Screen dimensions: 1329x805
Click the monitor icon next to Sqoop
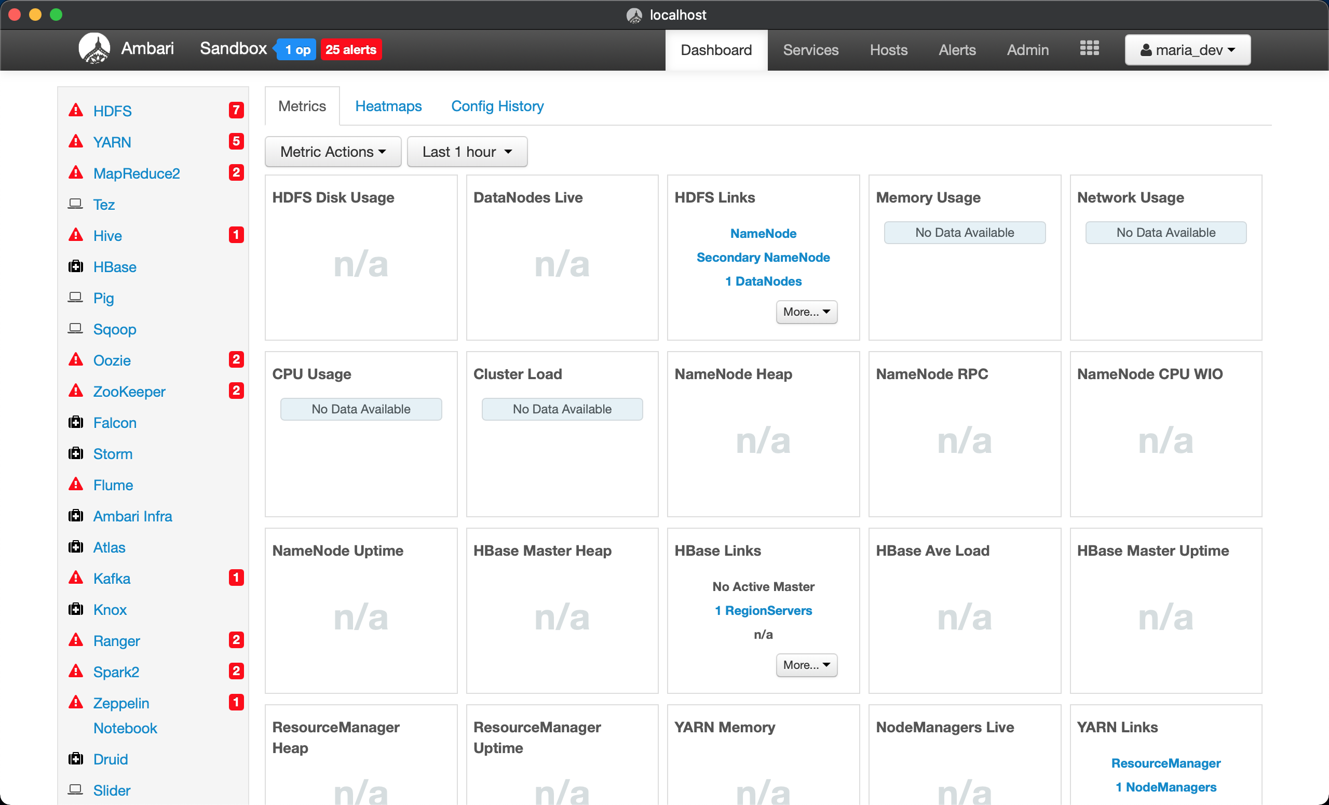pyautogui.click(x=75, y=329)
